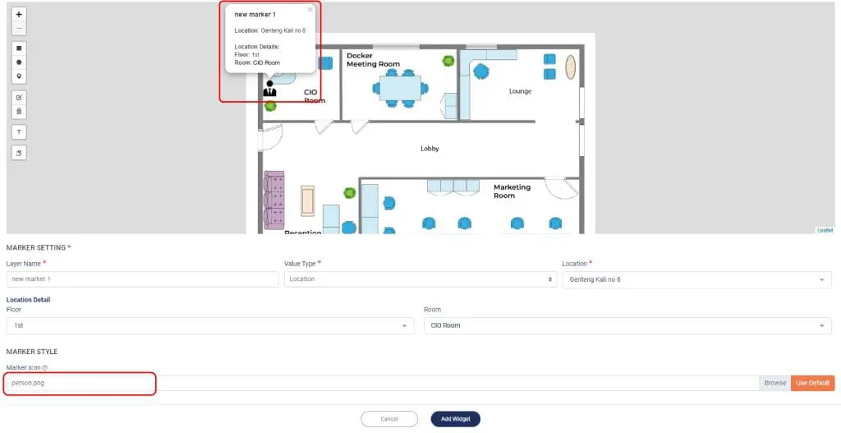Click the zoom in plus button
Image resolution: width=841 pixels, height=433 pixels.
(20, 15)
